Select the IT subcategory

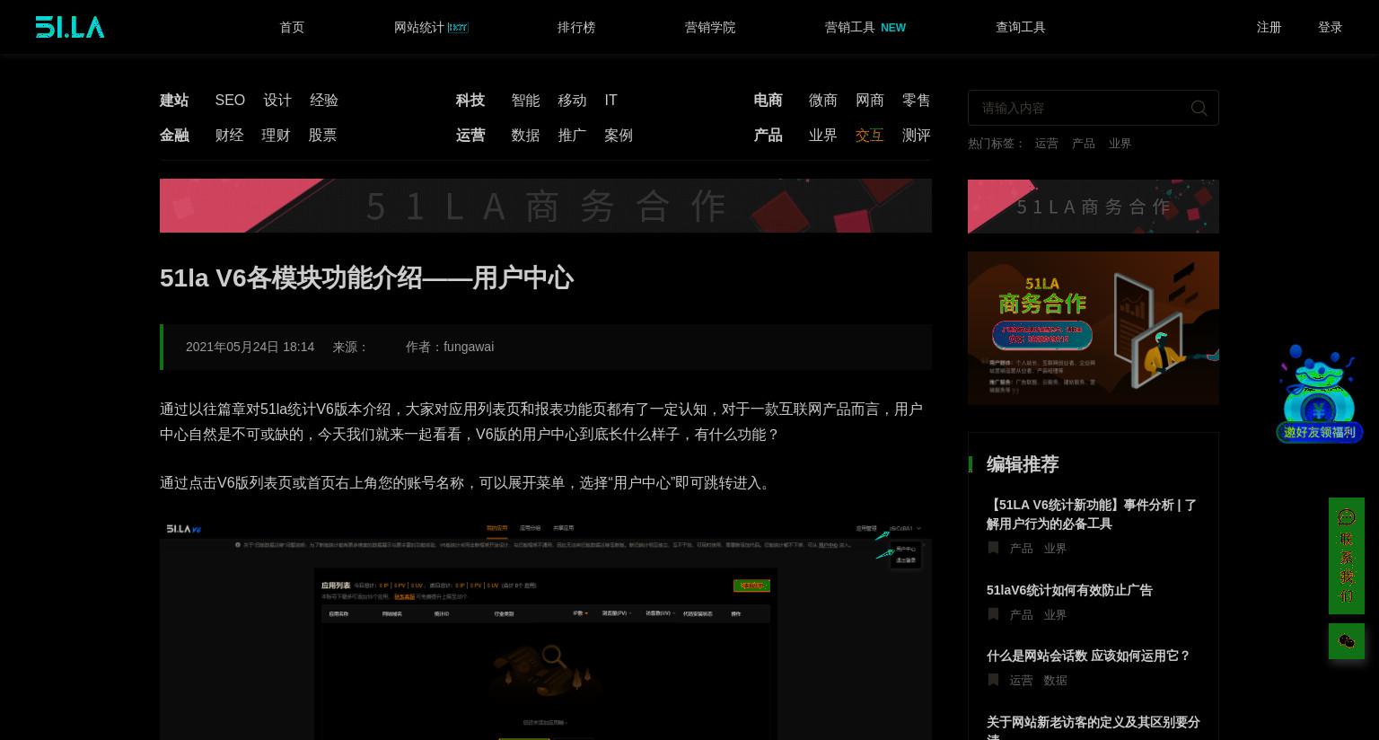pyautogui.click(x=610, y=100)
